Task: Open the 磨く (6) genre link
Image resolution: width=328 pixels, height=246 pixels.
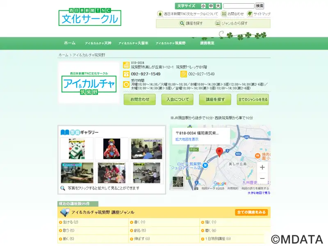Action: pyautogui.click(x=211, y=230)
